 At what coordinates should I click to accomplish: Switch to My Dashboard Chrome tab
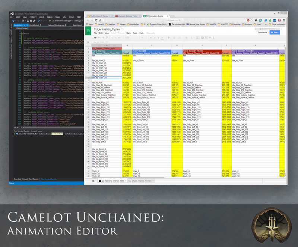coord(100,16)
